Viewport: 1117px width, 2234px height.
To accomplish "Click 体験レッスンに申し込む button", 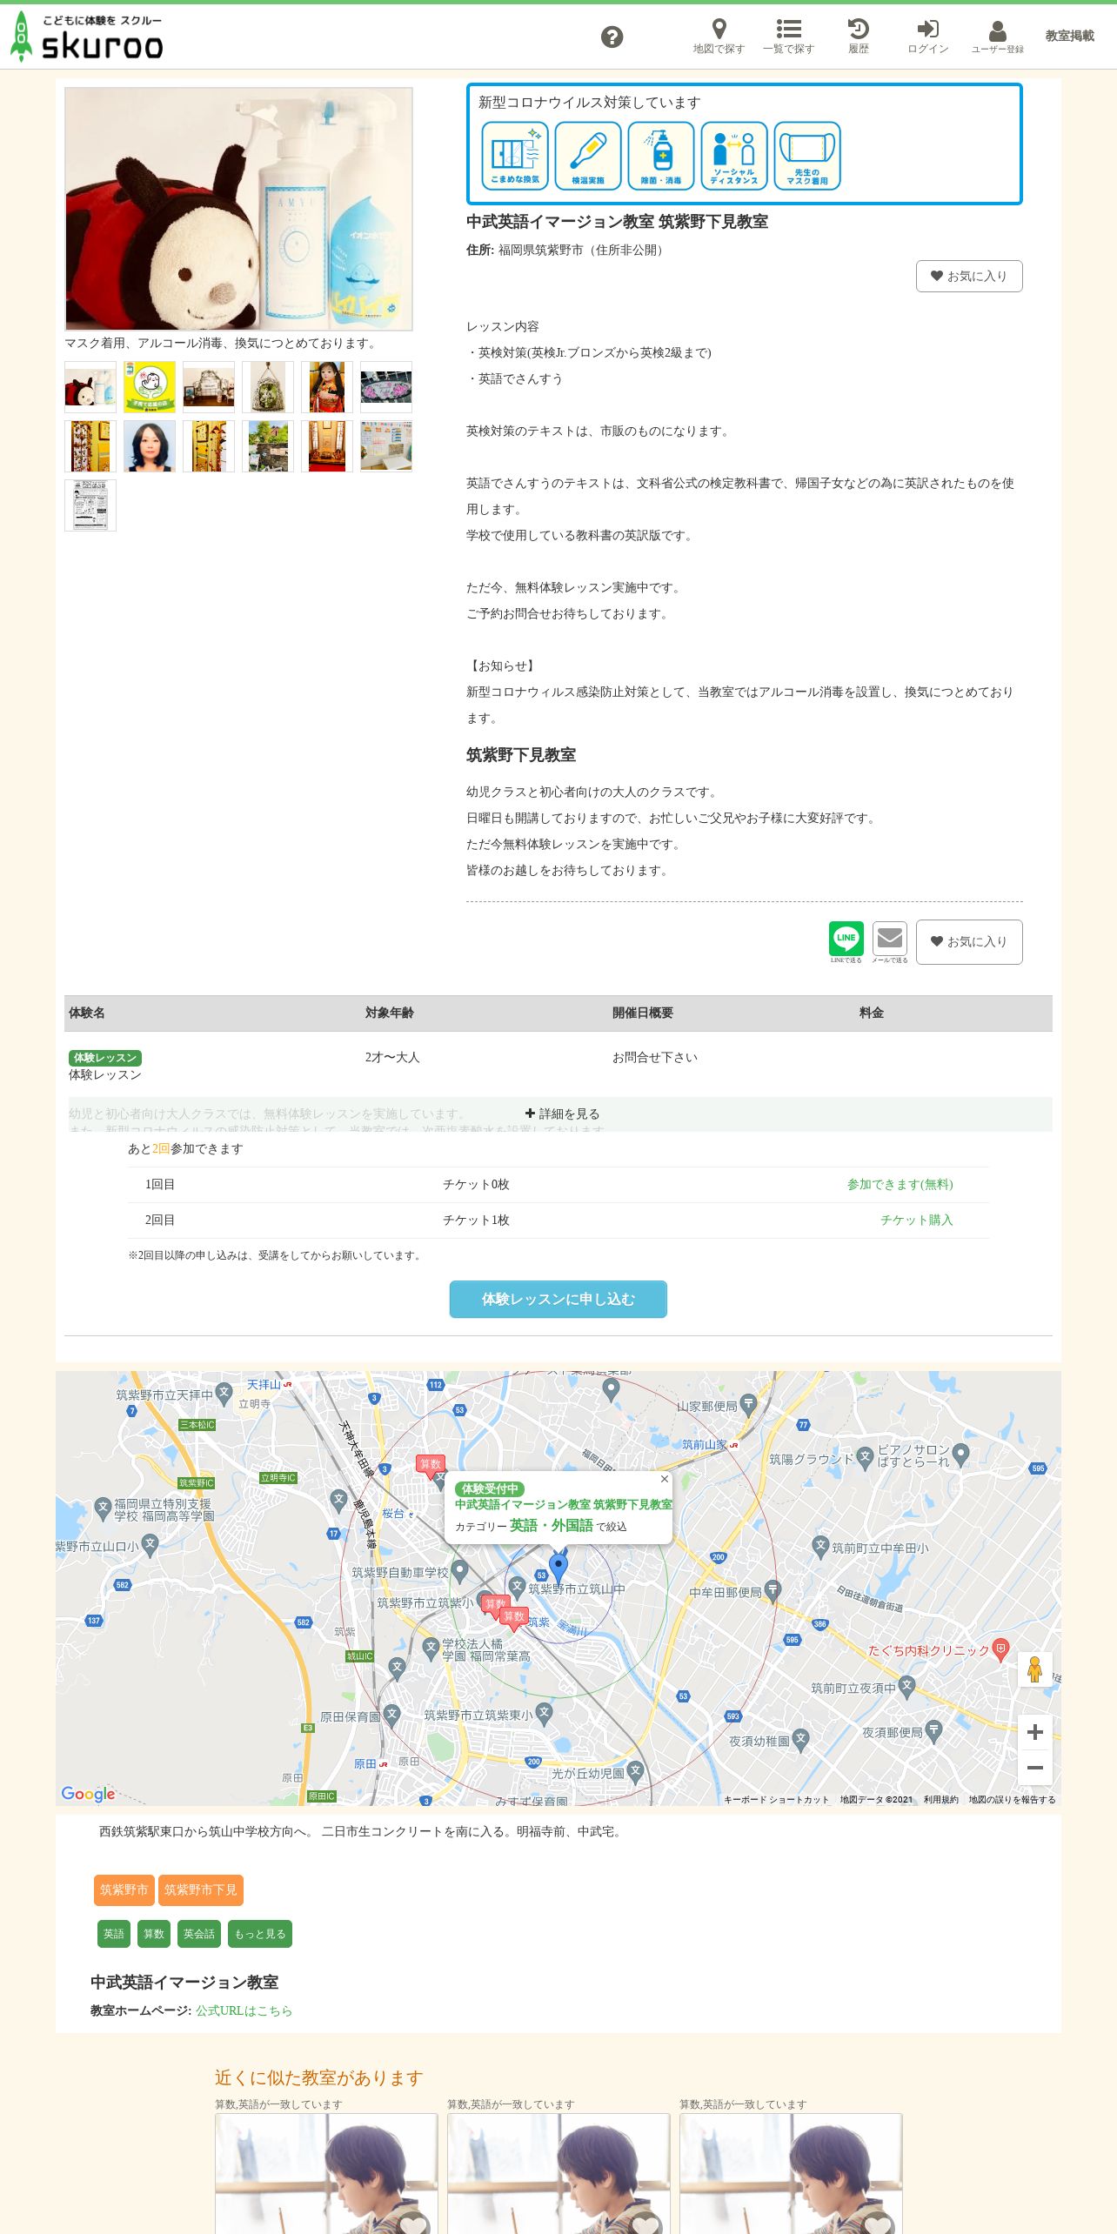I will (x=558, y=1299).
